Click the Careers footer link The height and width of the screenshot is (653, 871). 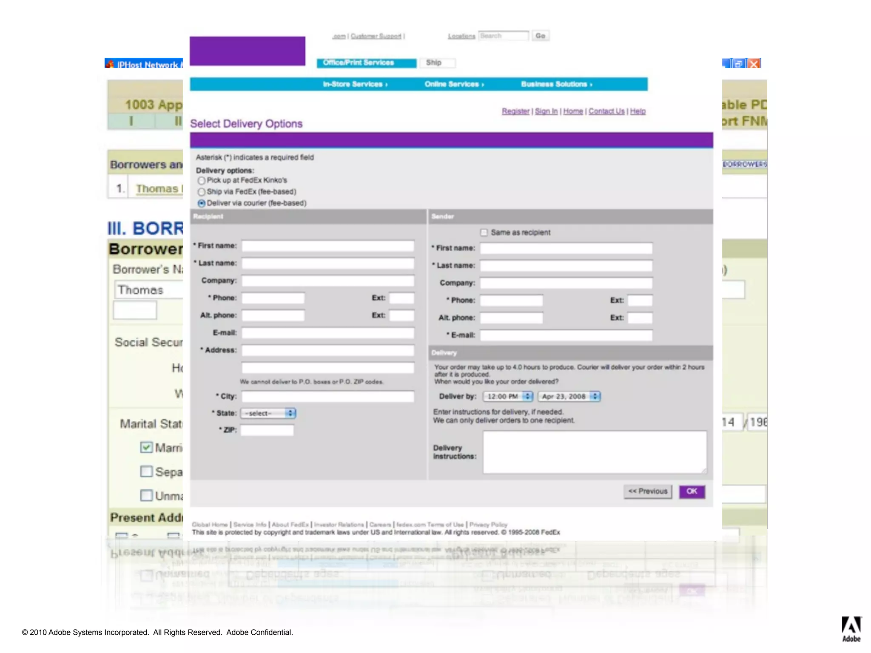click(380, 525)
